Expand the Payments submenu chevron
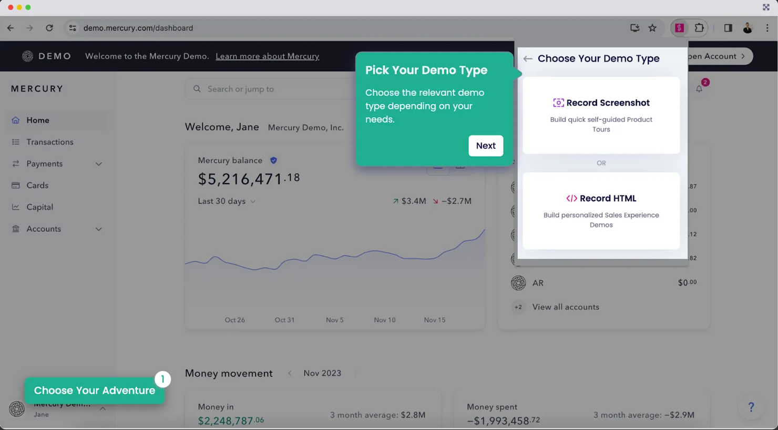The image size is (778, 430). 98,164
